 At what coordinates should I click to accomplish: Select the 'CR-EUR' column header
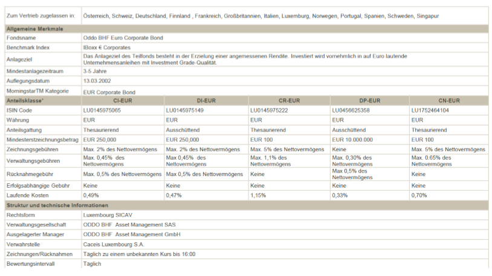pyautogui.click(x=290, y=100)
